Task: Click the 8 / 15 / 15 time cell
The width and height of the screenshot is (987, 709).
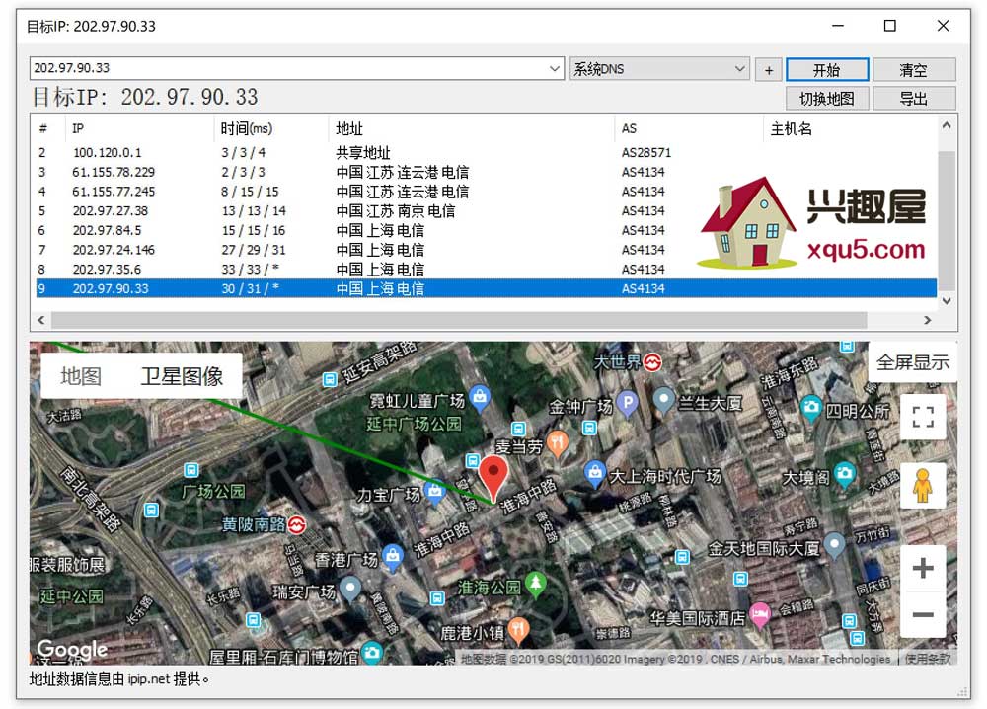Action: [x=250, y=192]
